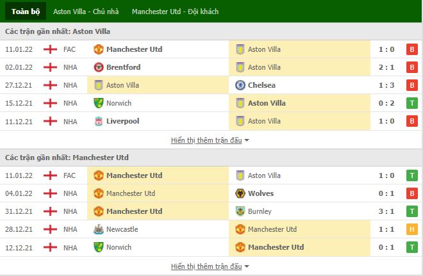Screen dimensions: 423x276
Task: Switch to Manchester Utd - Đội khách tab
Action: (175, 12)
